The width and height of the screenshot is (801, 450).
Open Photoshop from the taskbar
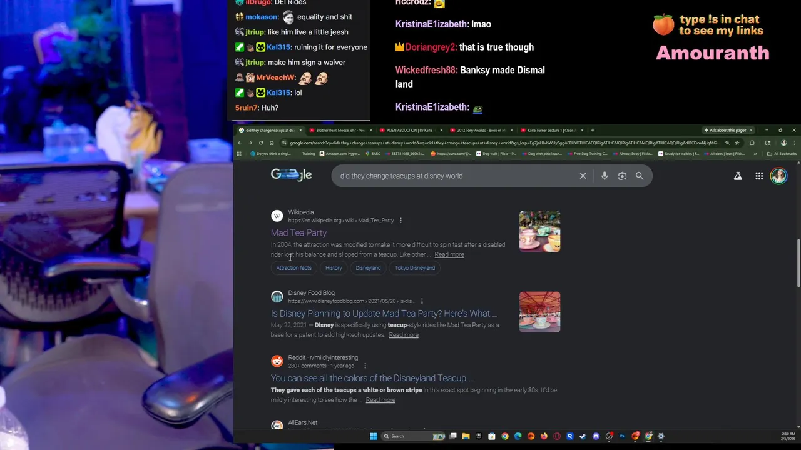pyautogui.click(x=622, y=436)
